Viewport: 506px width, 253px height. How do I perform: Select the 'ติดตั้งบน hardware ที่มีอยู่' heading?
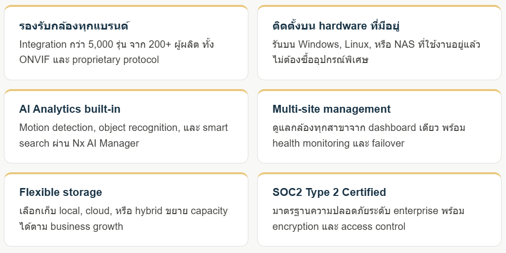pos(336,26)
